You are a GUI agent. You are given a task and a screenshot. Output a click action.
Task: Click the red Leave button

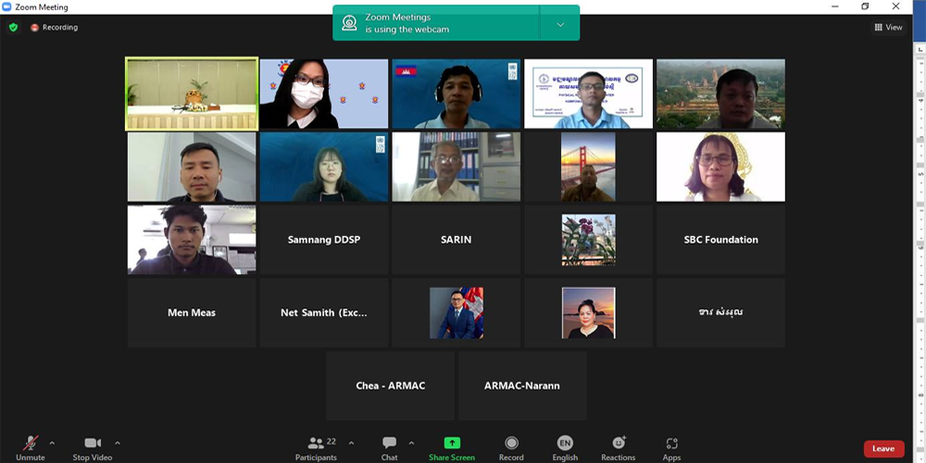pyautogui.click(x=883, y=449)
